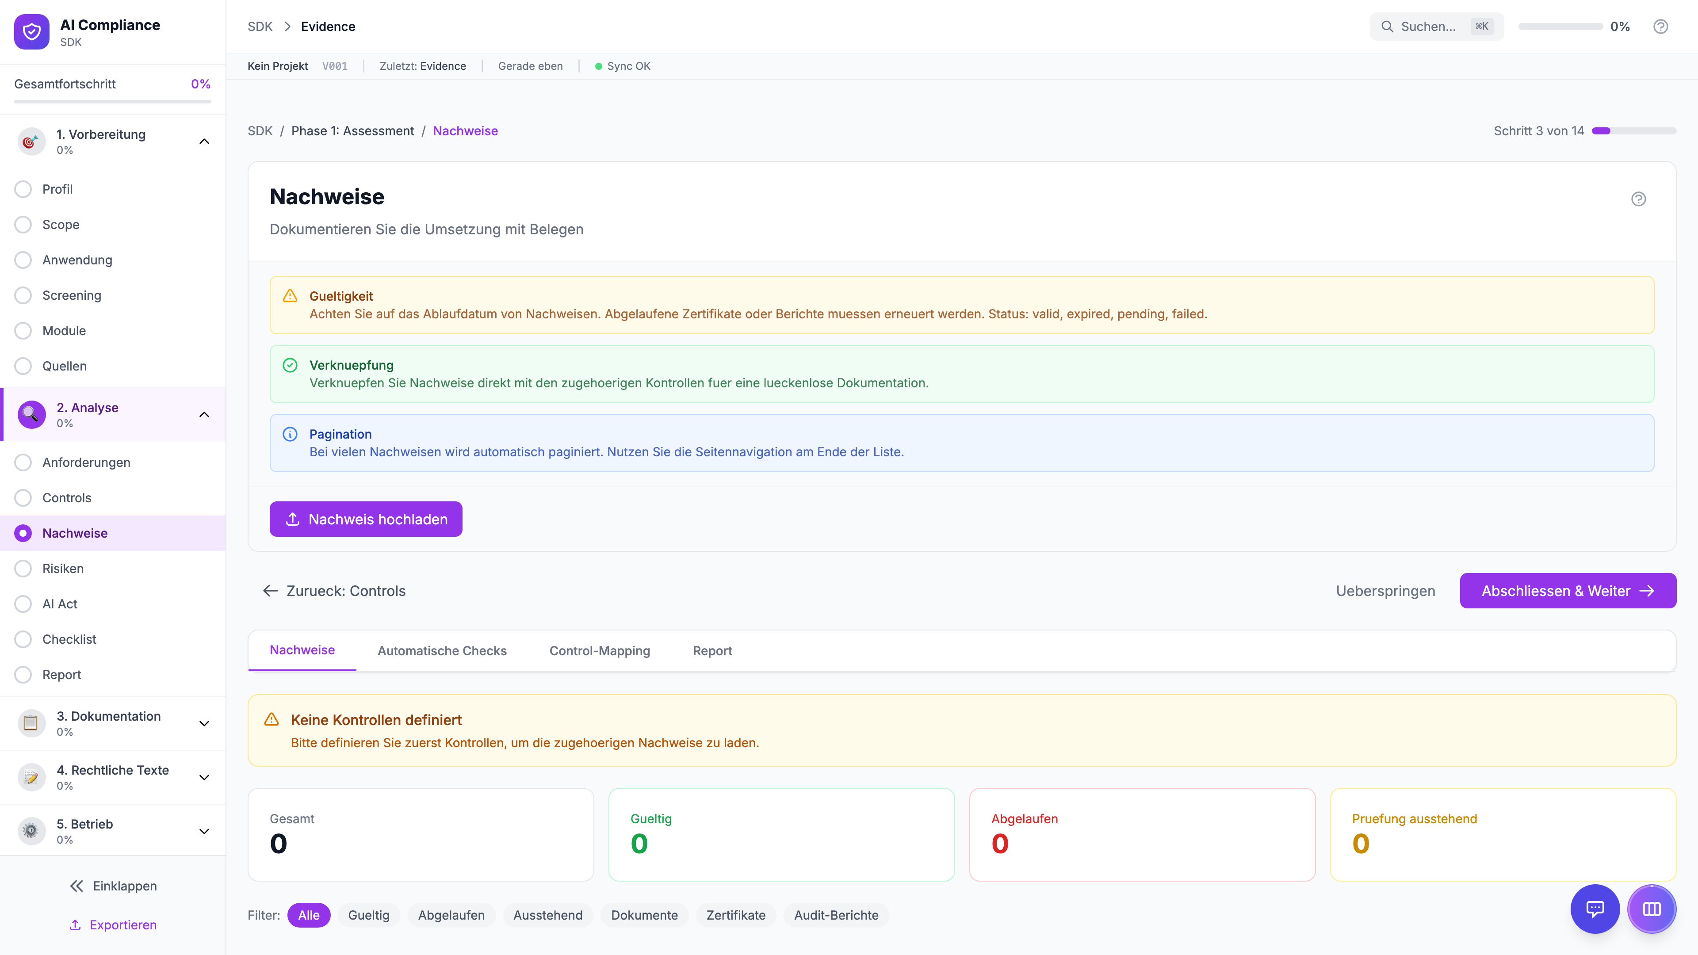Open the Control-Mapping tab
This screenshot has height=955, width=1698.
(599, 650)
